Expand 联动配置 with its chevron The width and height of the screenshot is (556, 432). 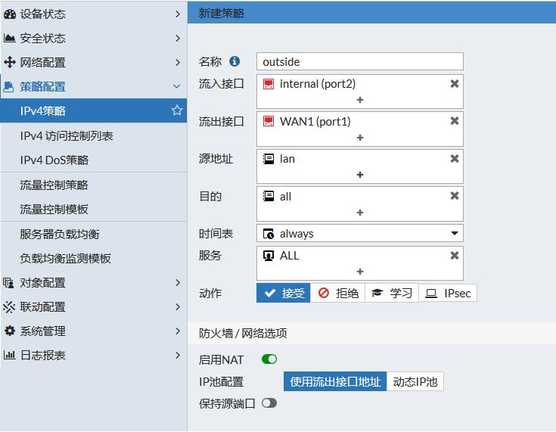coord(178,307)
